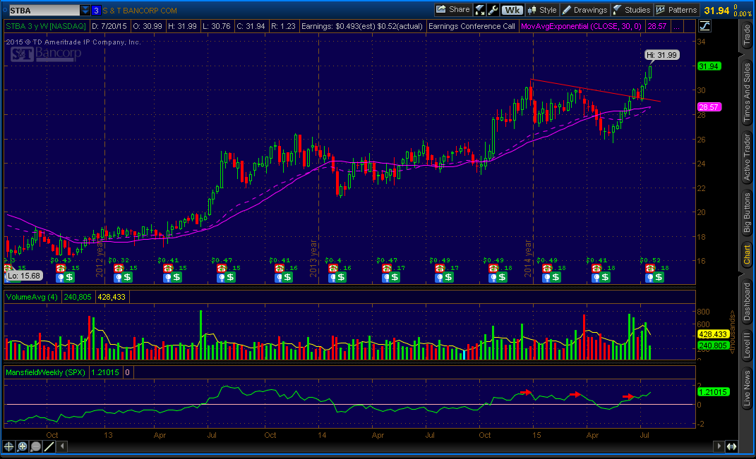Click the flask quick study icon
The height and width of the screenshot is (459, 756).
[480, 10]
